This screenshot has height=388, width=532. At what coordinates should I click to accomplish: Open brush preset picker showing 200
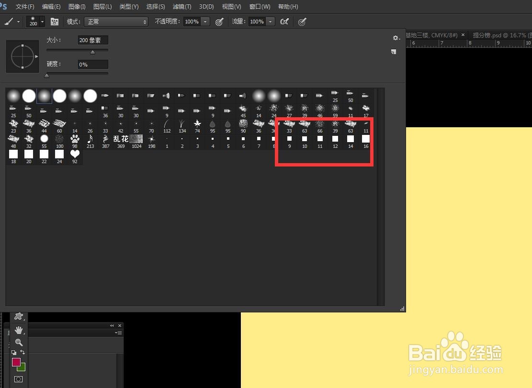(x=35, y=22)
